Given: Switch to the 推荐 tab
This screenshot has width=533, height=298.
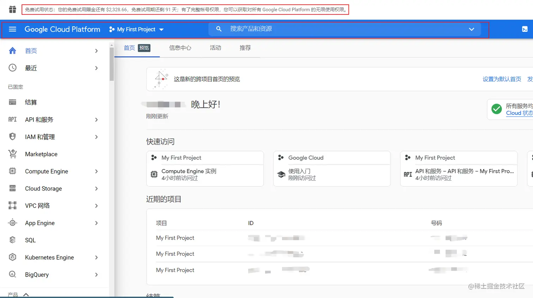Looking at the screenshot, I should (245, 48).
